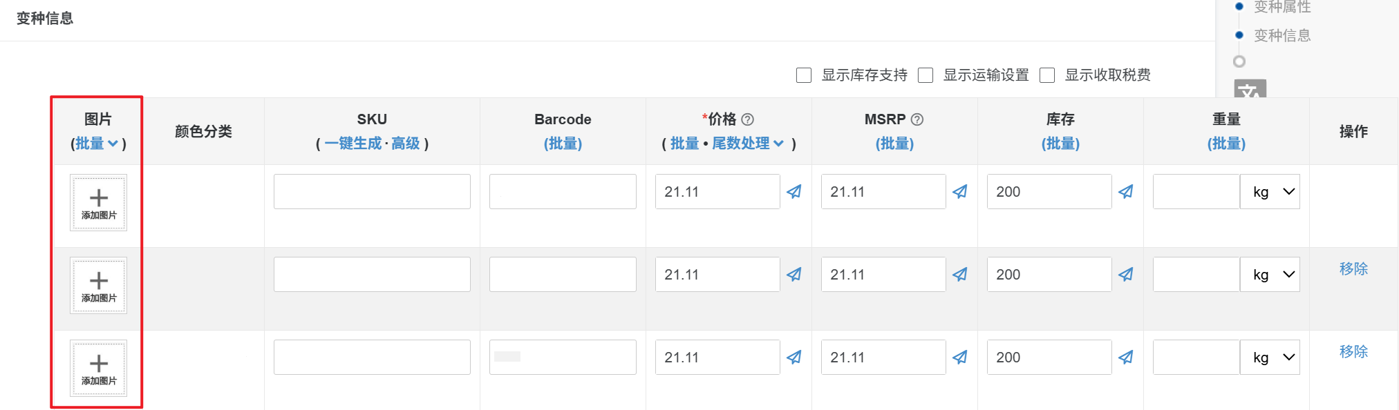Click 移除 on the second variant row

click(x=1353, y=269)
